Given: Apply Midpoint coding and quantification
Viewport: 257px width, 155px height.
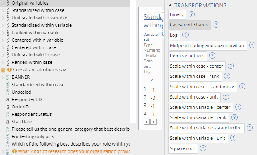Looking at the screenshot, I should click(207, 45).
